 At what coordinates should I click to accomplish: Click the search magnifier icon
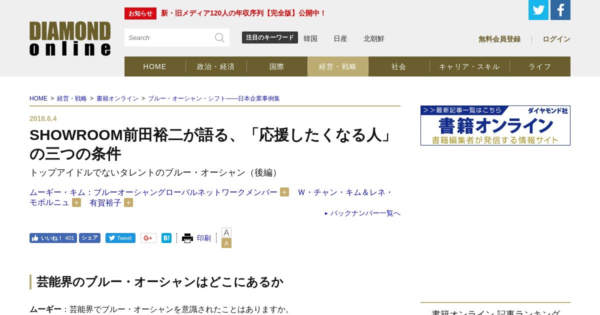[x=219, y=37]
